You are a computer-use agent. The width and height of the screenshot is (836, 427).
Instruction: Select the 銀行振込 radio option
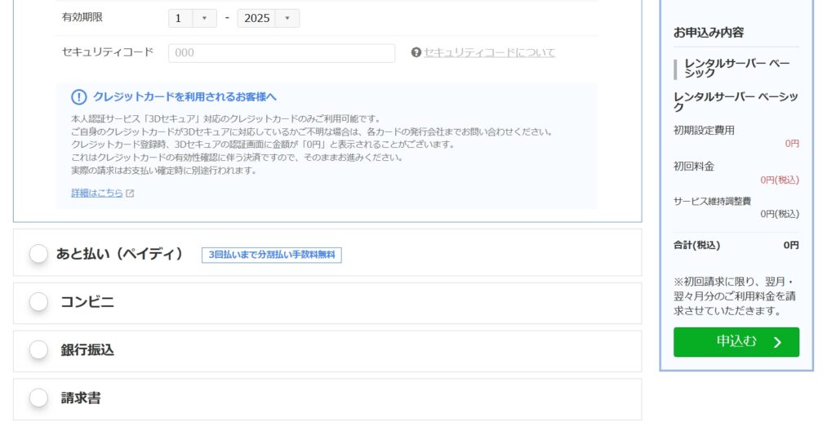38,350
